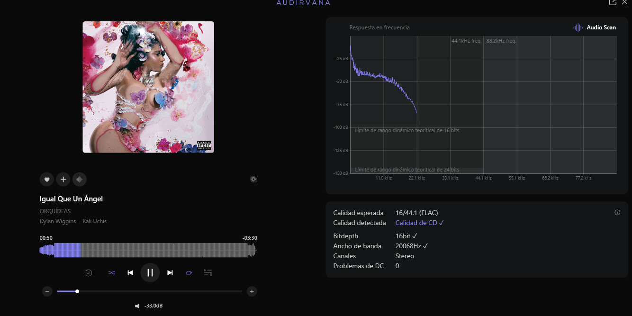Click the 16/44.1 (FLAC) expected quality value
Viewport: 632px width, 316px height.
(x=417, y=213)
